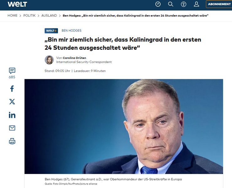The width and height of the screenshot is (232, 188).
Task: Click Carolina Drüten's author avatar
Action: pyautogui.click(x=49, y=60)
